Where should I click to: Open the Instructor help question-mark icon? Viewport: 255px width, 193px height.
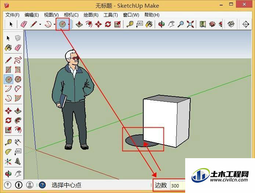click(42, 185)
